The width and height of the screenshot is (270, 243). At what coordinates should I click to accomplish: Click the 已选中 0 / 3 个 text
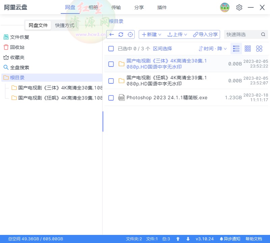tap(134, 49)
